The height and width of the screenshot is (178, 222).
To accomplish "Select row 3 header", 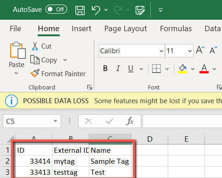I will pos(7,172).
